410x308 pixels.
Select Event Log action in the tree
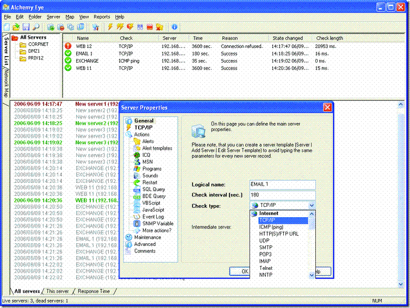153,217
